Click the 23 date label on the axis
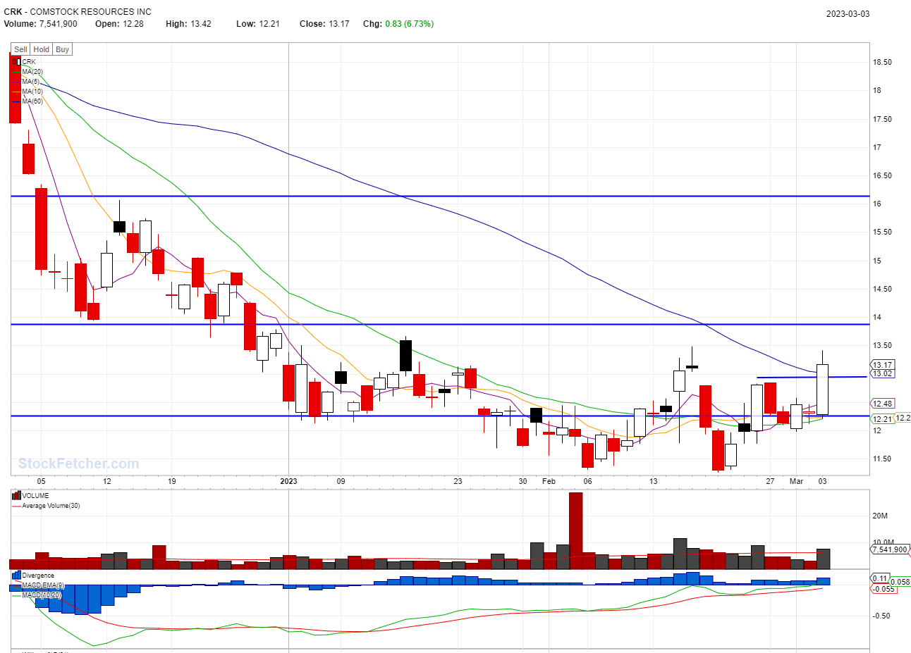 coord(458,481)
